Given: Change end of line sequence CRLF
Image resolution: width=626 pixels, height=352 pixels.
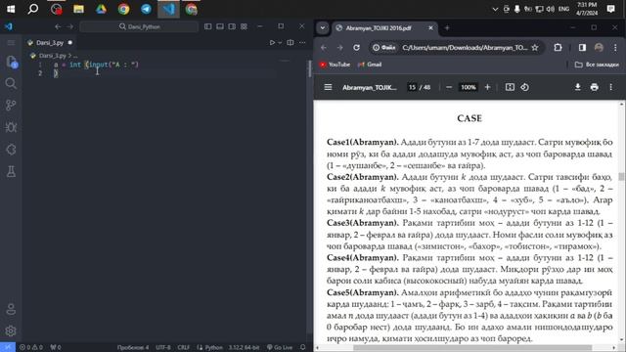Looking at the screenshot, I should tap(184, 347).
